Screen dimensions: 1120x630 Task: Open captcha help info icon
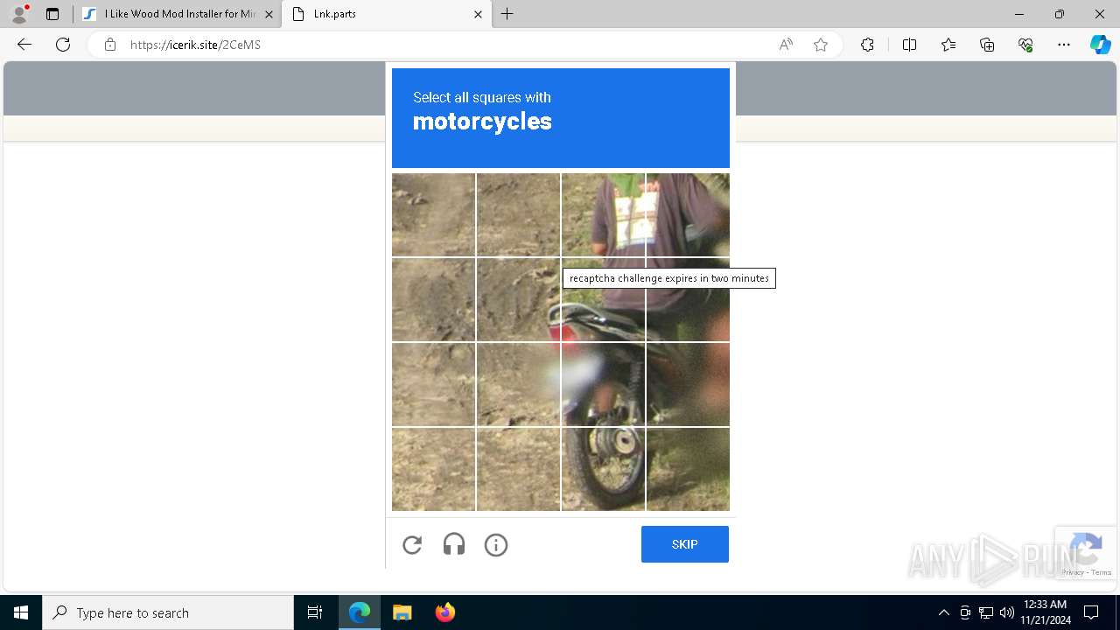[x=496, y=545]
